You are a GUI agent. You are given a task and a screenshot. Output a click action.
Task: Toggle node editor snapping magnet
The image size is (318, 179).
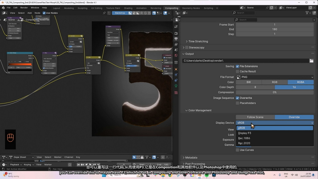pos(154,13)
